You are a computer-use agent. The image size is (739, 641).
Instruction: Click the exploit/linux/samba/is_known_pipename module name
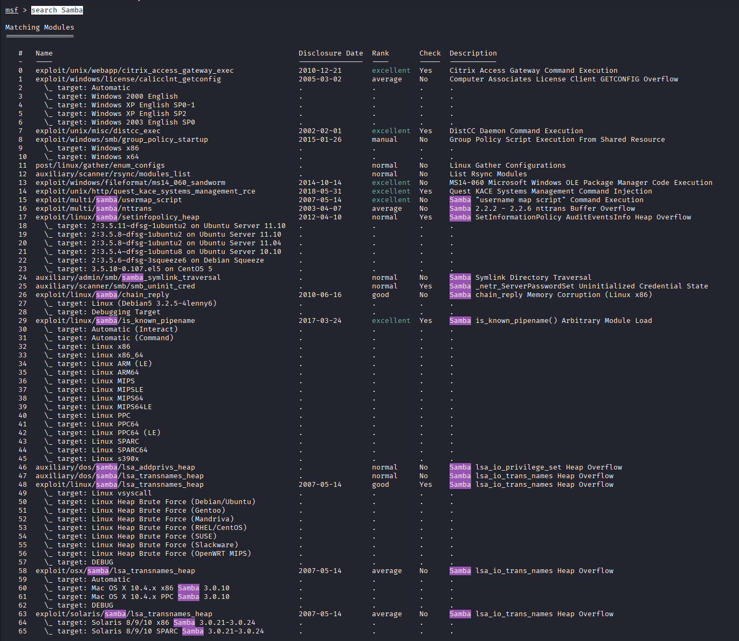pos(115,321)
